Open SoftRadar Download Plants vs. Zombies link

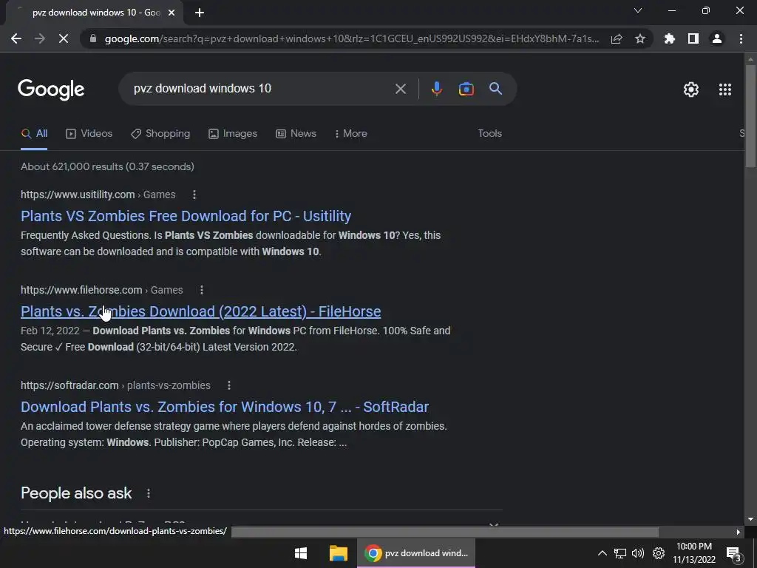[225, 407]
